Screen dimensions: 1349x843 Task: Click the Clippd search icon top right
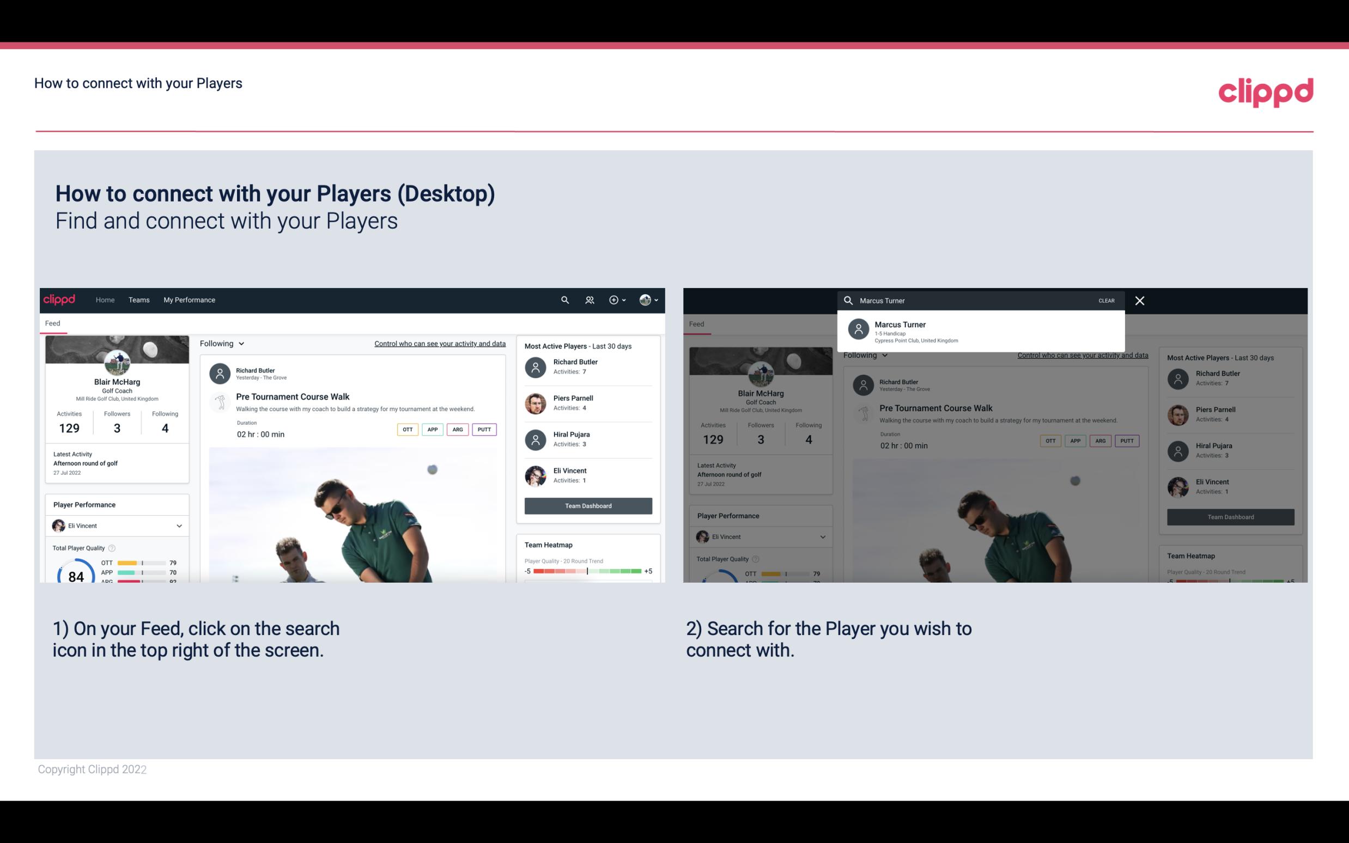pyautogui.click(x=563, y=300)
